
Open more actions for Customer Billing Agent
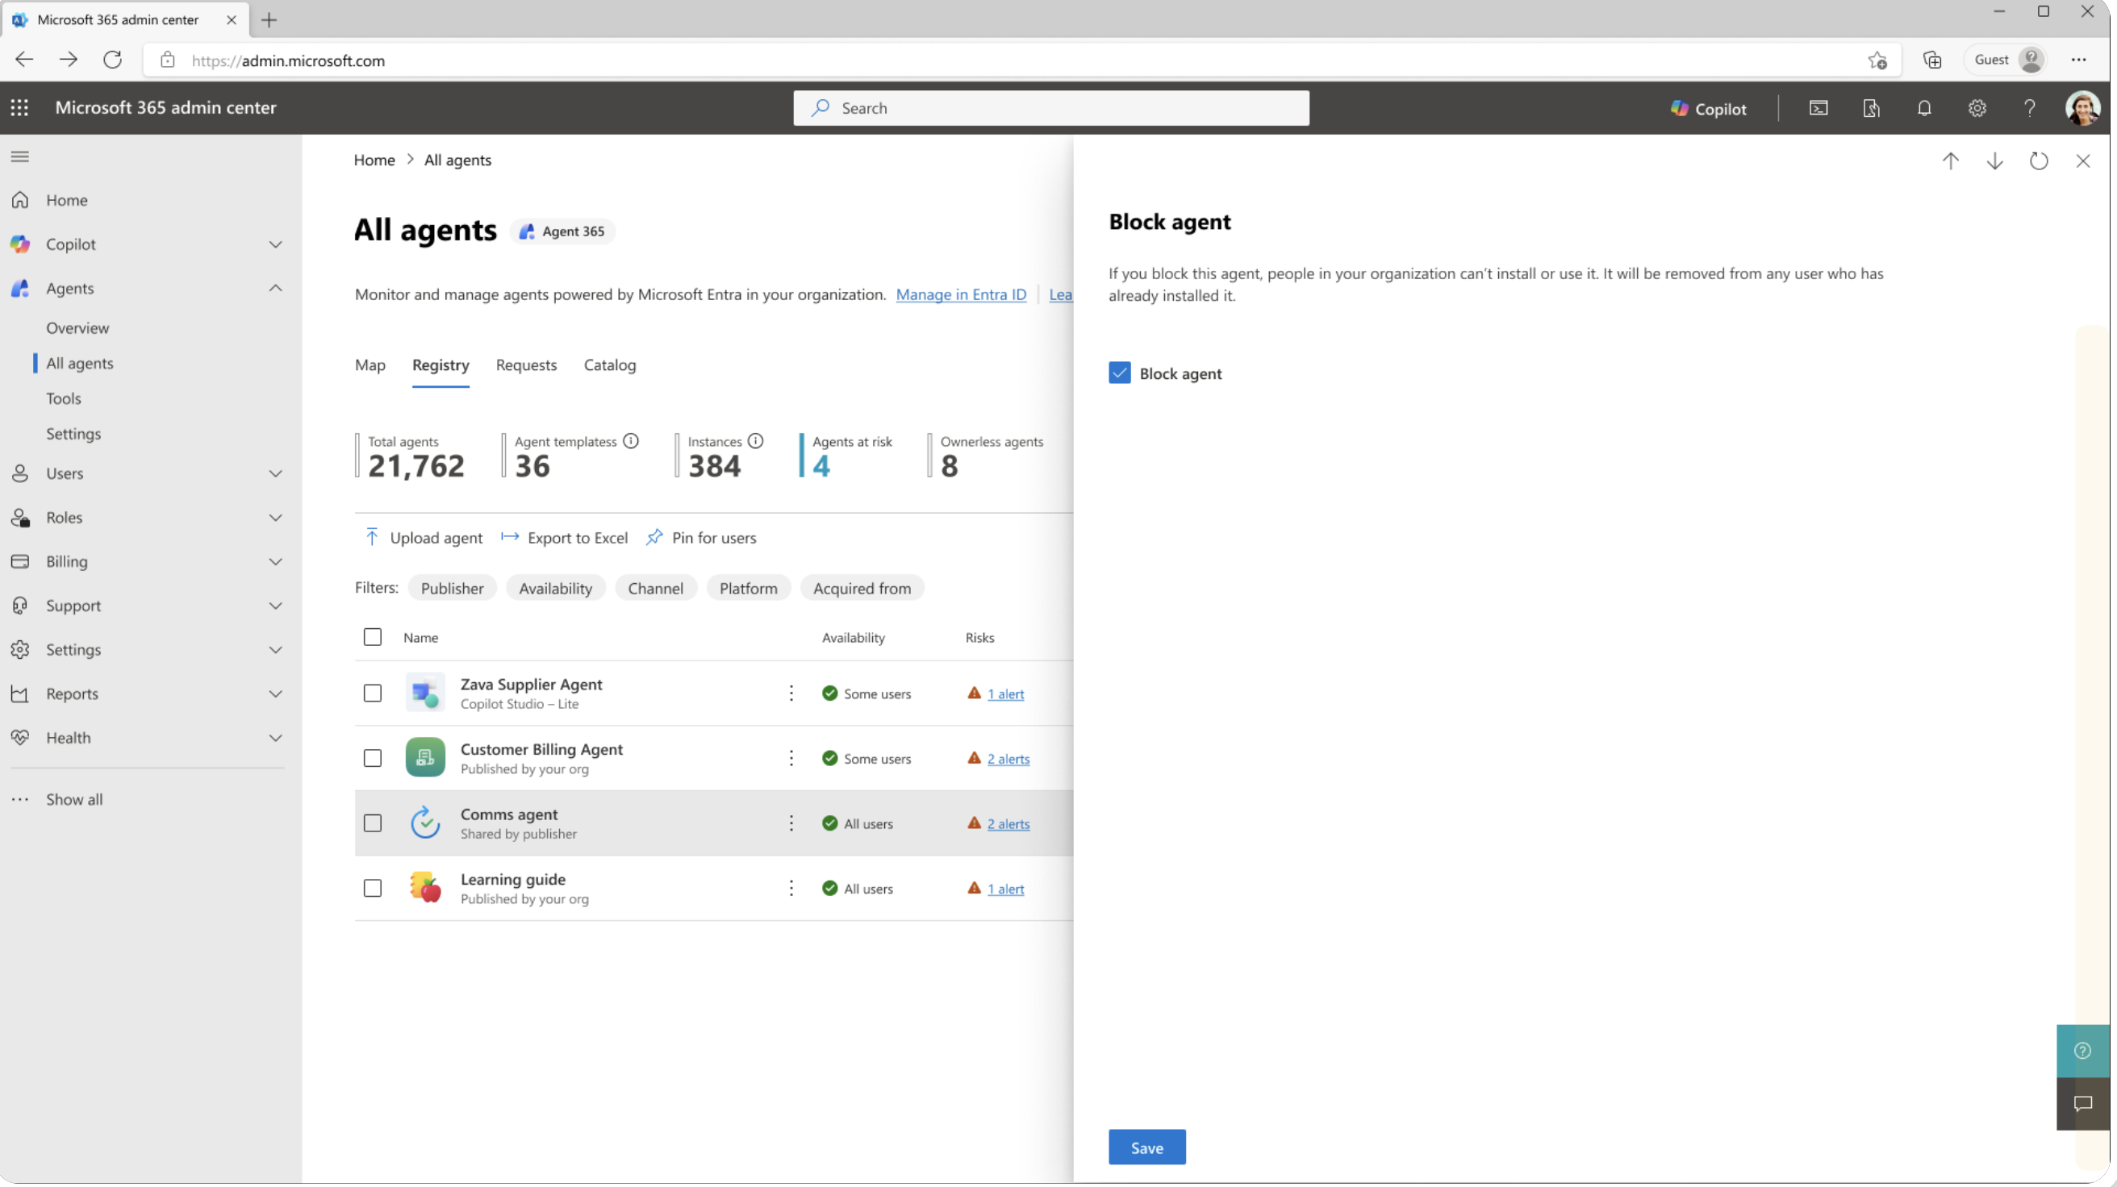coord(791,758)
